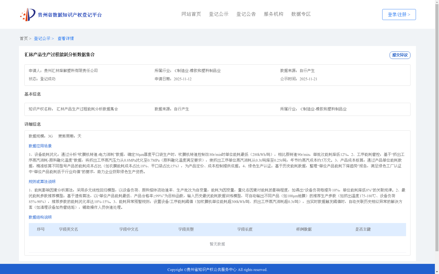The width and height of the screenshot is (439, 274).
Task: Click 字段类型 column header
Action: (186, 229)
